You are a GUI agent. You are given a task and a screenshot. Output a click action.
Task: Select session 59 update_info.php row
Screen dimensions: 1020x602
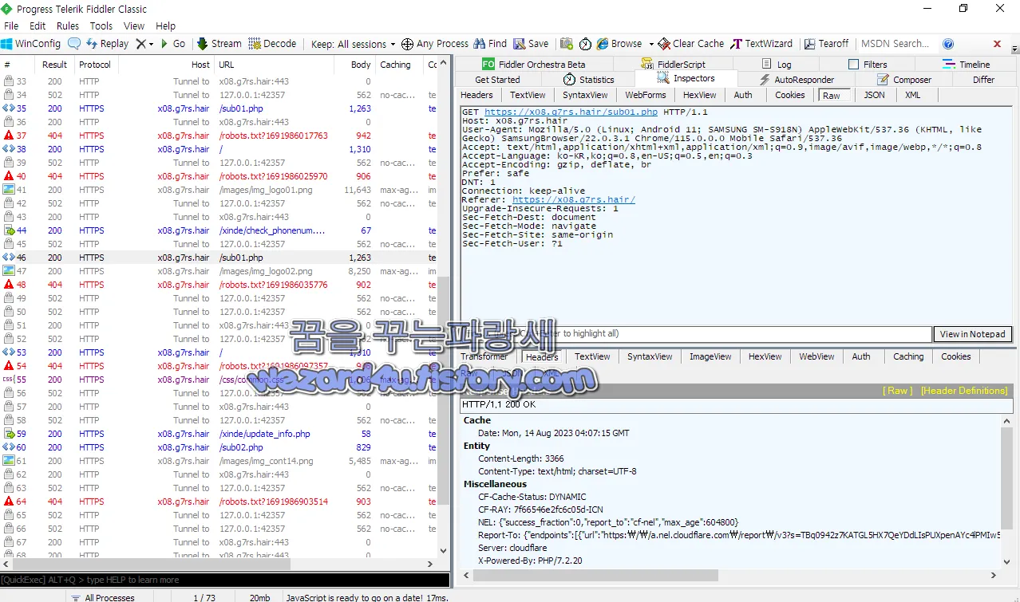click(219, 434)
